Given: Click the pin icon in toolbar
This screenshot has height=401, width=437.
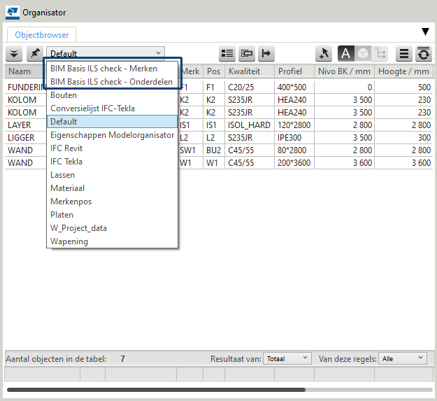Looking at the screenshot, I should pyautogui.click(x=34, y=53).
